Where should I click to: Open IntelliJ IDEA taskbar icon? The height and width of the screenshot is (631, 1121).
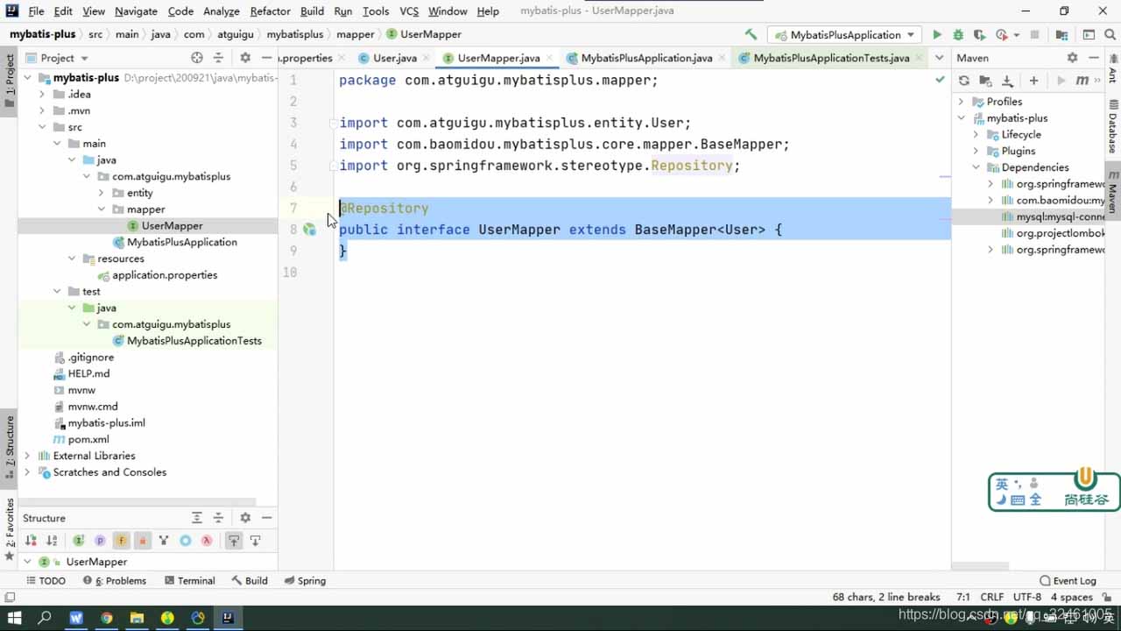tap(228, 618)
